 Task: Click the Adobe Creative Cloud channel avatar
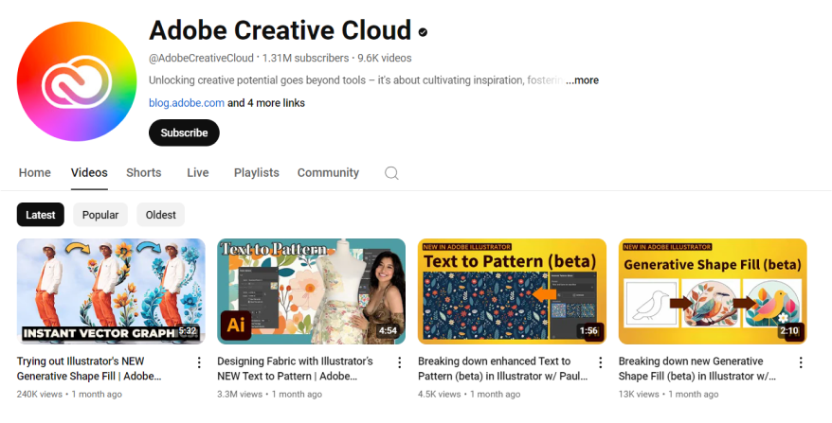75,78
